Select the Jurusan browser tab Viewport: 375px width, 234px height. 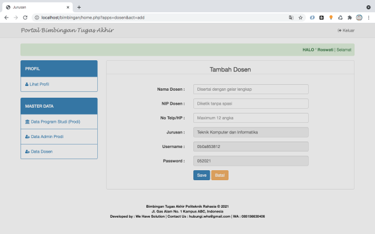coord(35,7)
